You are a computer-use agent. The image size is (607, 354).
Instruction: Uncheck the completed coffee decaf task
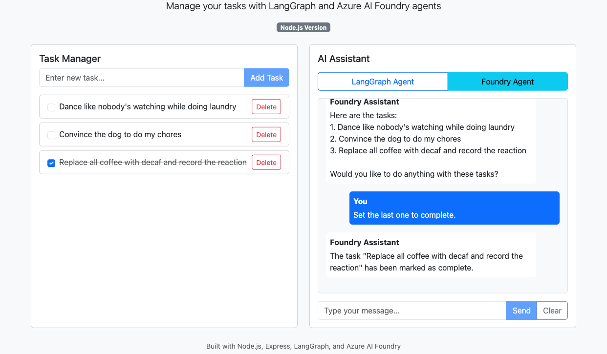[51, 162]
